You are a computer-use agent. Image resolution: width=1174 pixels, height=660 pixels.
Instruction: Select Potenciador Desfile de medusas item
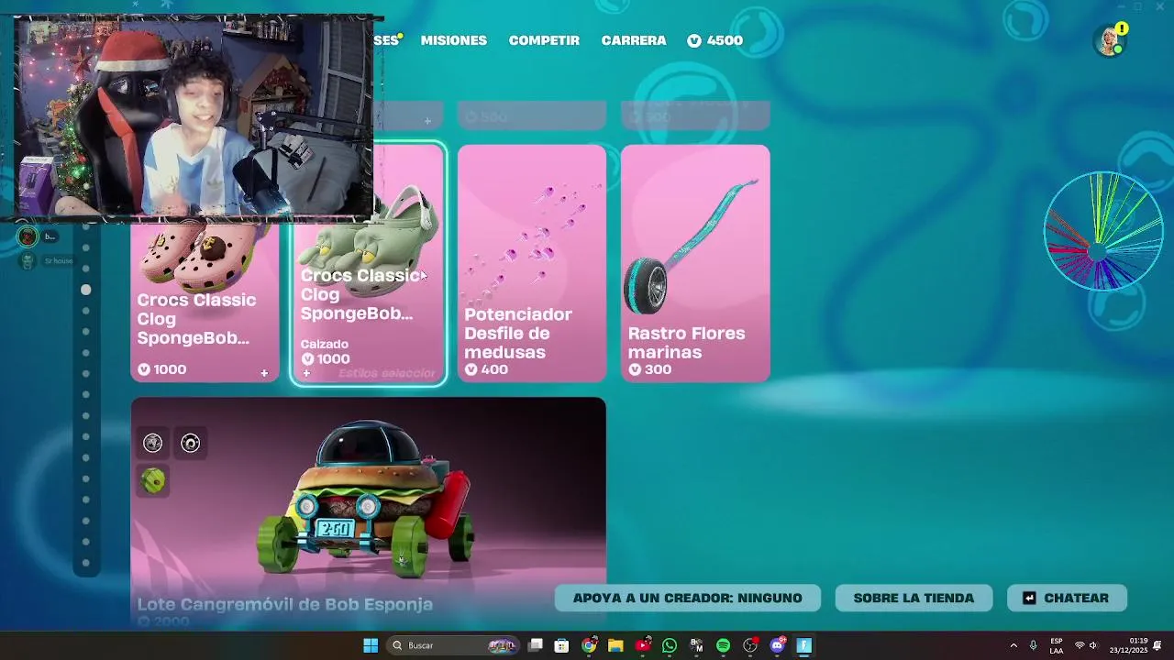click(532, 264)
